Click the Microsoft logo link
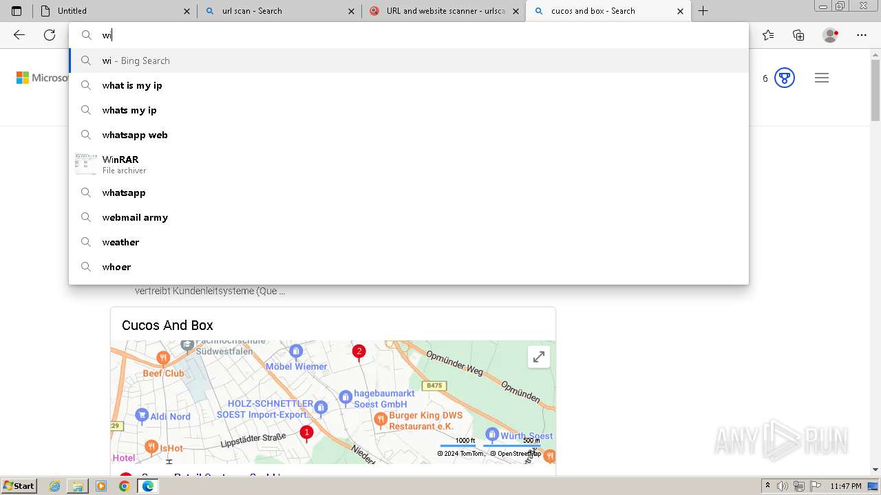Screen dimensions: 881x495 tap(43, 78)
